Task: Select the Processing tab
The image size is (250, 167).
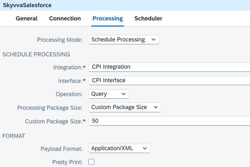Action: coord(108,18)
